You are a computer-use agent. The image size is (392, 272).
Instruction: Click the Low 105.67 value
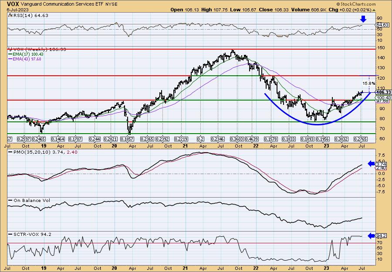tap(243, 10)
